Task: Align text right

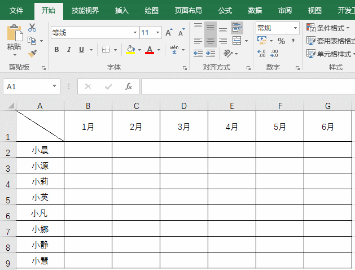Action: tap(223, 41)
